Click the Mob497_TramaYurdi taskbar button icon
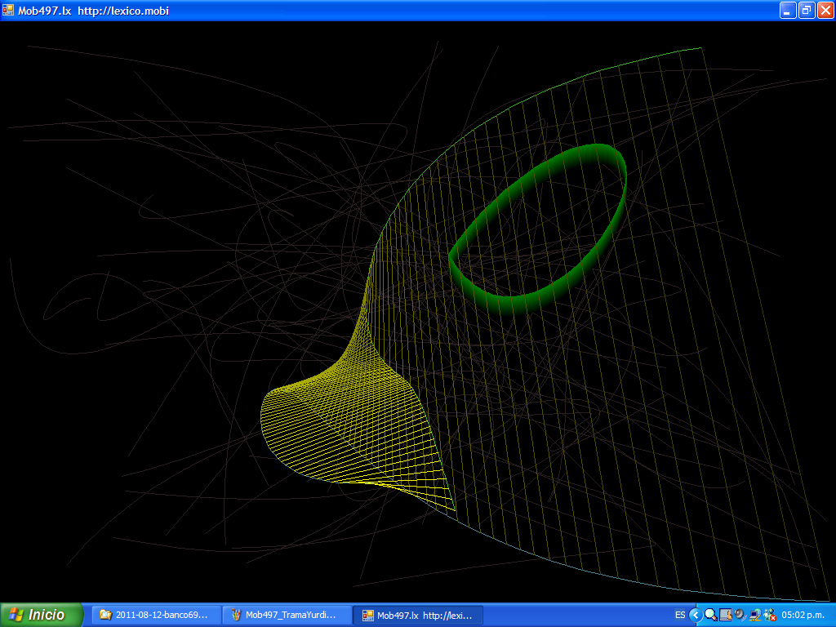Image resolution: width=836 pixels, height=627 pixels. click(x=236, y=615)
